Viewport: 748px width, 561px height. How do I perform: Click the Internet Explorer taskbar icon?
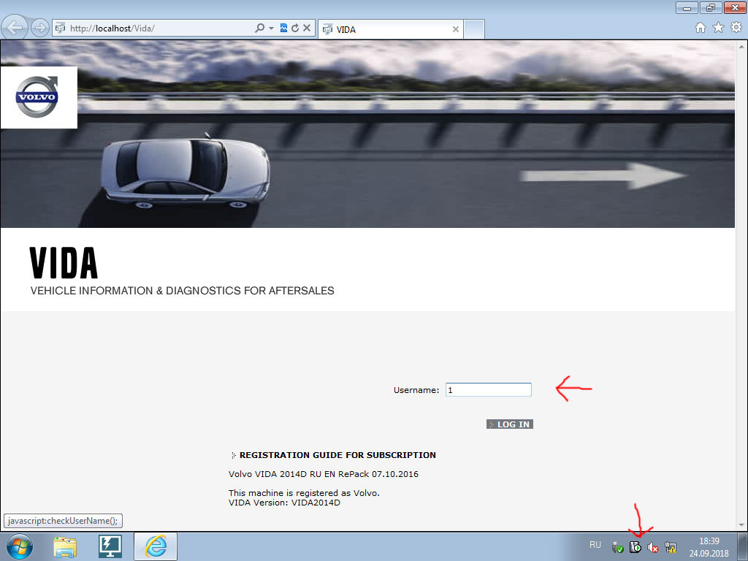click(x=156, y=546)
